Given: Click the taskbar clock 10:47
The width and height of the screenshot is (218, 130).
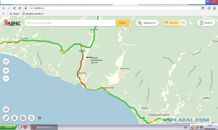Looking at the screenshot, I should click(210, 126).
